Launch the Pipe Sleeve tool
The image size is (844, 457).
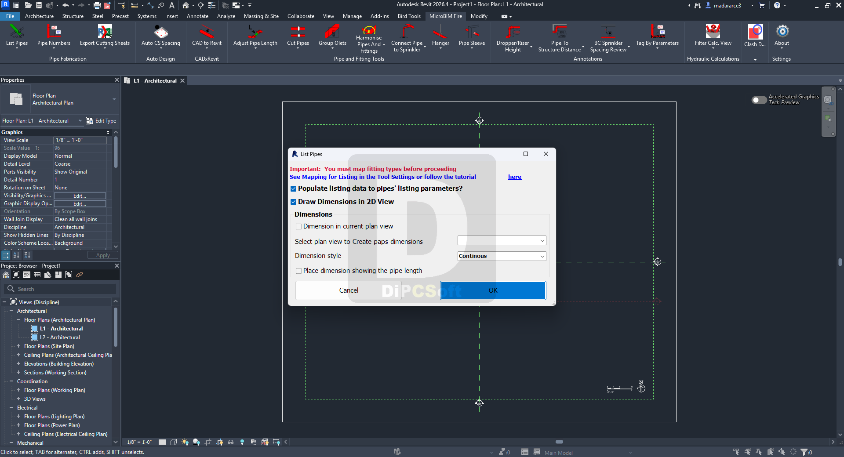point(472,35)
